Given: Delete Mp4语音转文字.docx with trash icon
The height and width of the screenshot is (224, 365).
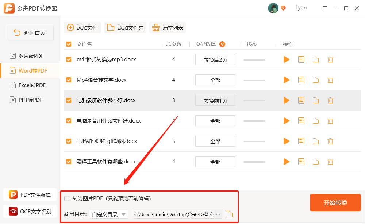Looking at the screenshot, I should click(330, 80).
